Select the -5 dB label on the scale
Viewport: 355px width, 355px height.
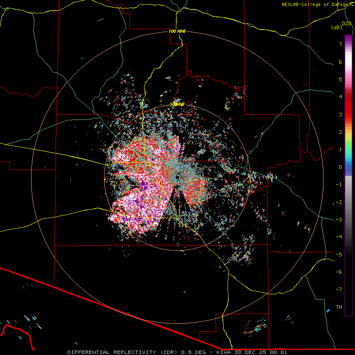pos(339,255)
